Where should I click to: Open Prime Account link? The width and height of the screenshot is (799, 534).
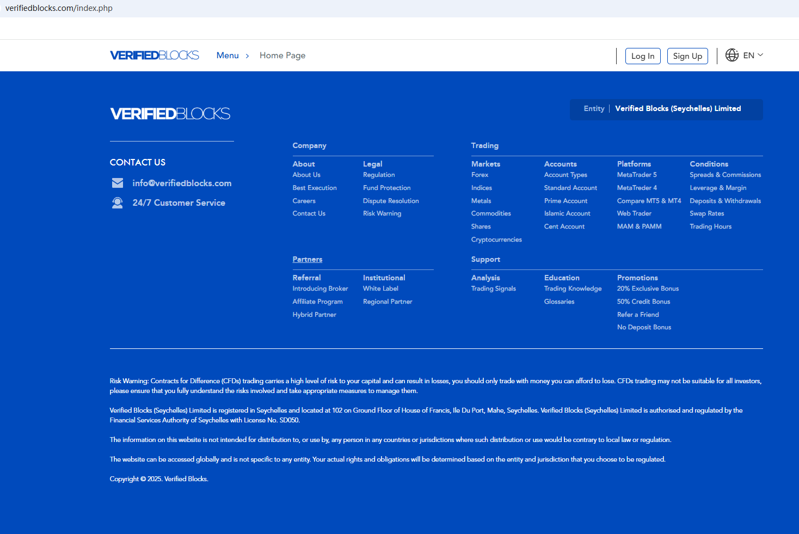(x=566, y=201)
